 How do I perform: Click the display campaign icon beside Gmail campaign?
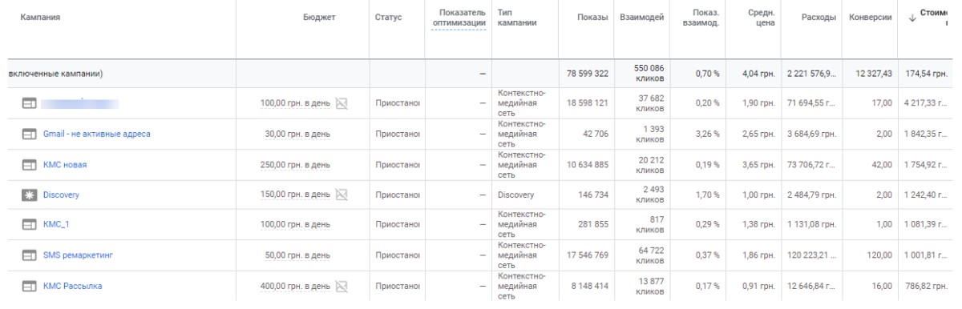pos(29,134)
